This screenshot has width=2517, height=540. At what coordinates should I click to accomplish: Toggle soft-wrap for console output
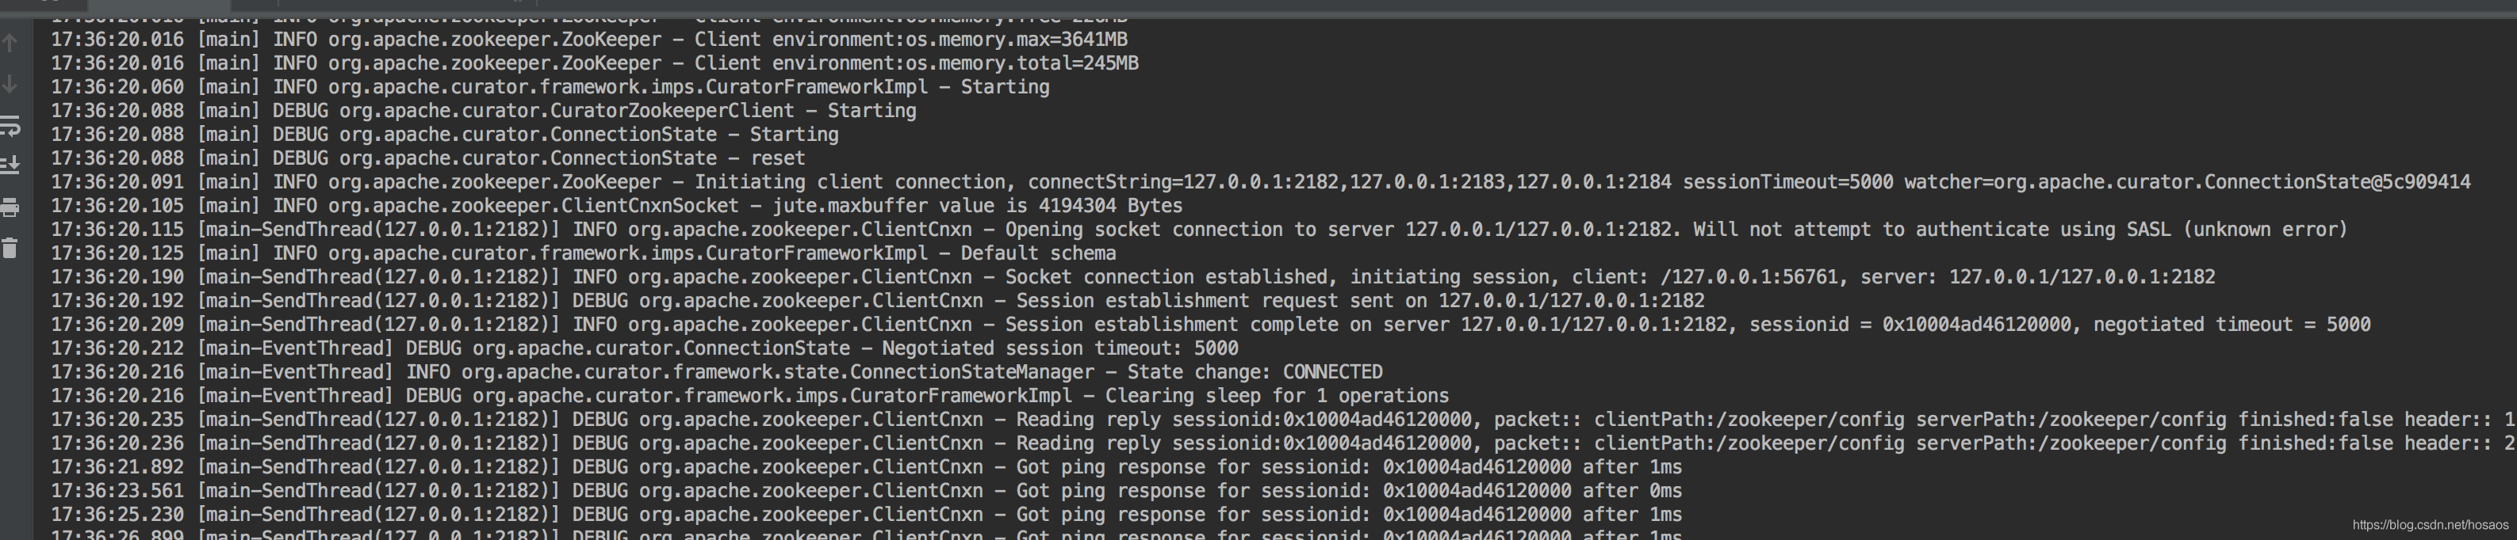click(11, 126)
